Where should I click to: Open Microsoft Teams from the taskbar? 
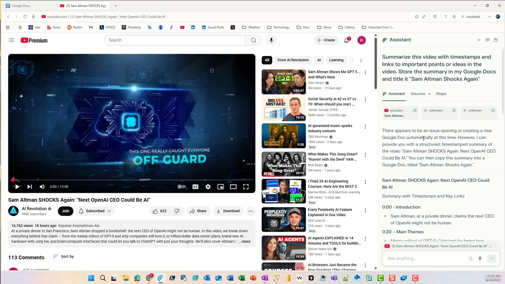[334, 278]
